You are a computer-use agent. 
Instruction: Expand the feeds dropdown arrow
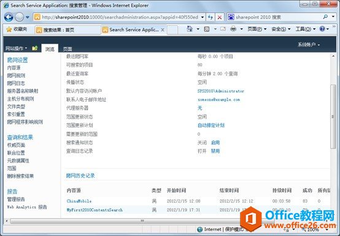pos(215,29)
